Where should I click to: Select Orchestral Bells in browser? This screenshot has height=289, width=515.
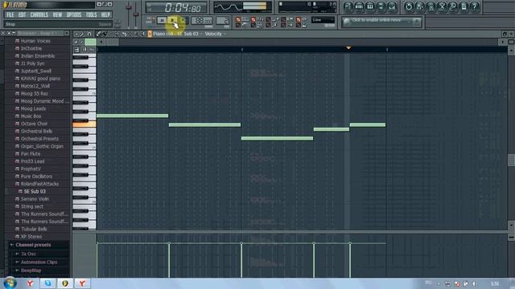36,132
